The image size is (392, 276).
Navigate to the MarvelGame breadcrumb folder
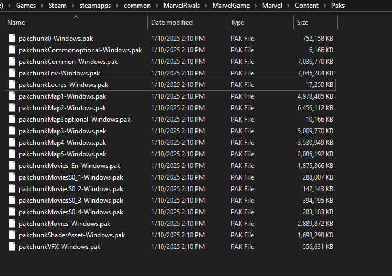coord(231,6)
